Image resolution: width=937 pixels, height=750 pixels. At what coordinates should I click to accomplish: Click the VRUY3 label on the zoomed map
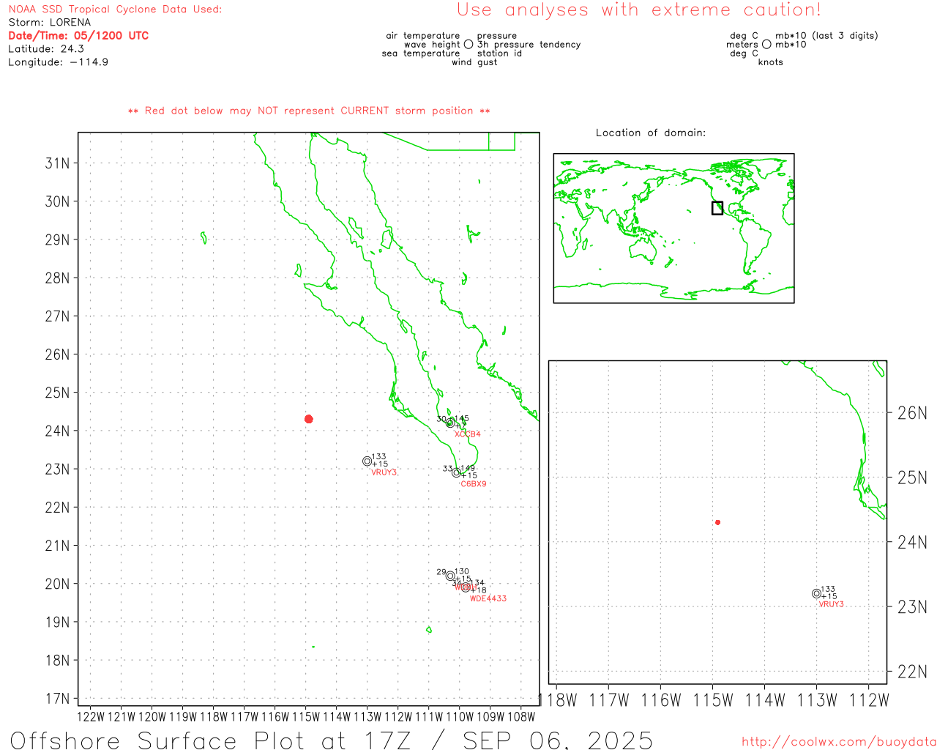832,604
